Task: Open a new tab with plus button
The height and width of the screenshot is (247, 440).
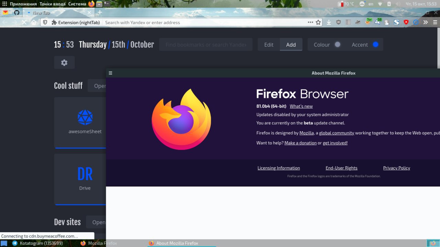Action: tap(100, 12)
